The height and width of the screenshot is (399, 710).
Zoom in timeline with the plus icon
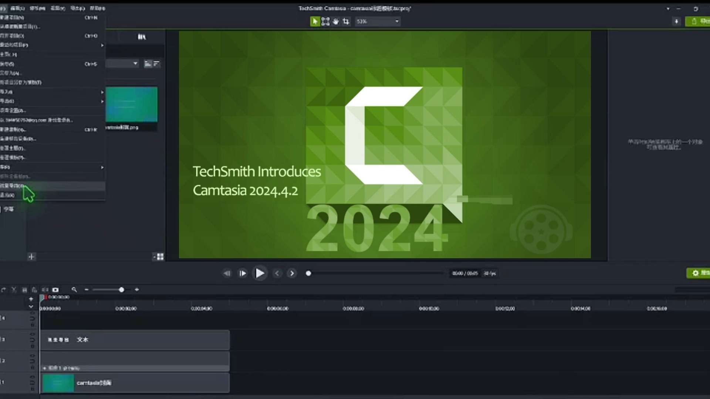[x=137, y=290]
